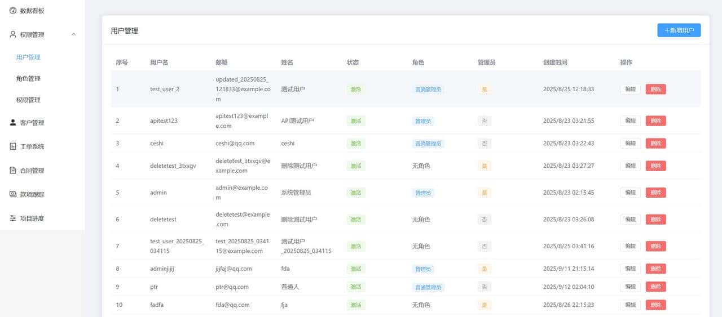Delete the test_user_20250825_034115 user
This screenshot has width=722, height=317.
656,246
